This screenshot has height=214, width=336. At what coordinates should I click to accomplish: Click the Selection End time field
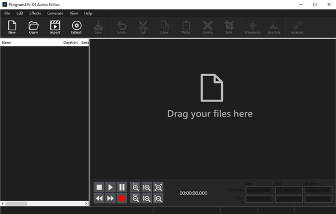pyautogui.click(x=289, y=190)
